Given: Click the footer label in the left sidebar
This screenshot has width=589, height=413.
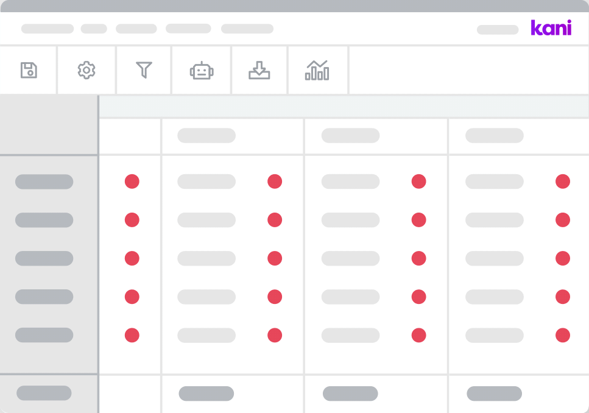Looking at the screenshot, I should pyautogui.click(x=44, y=394).
